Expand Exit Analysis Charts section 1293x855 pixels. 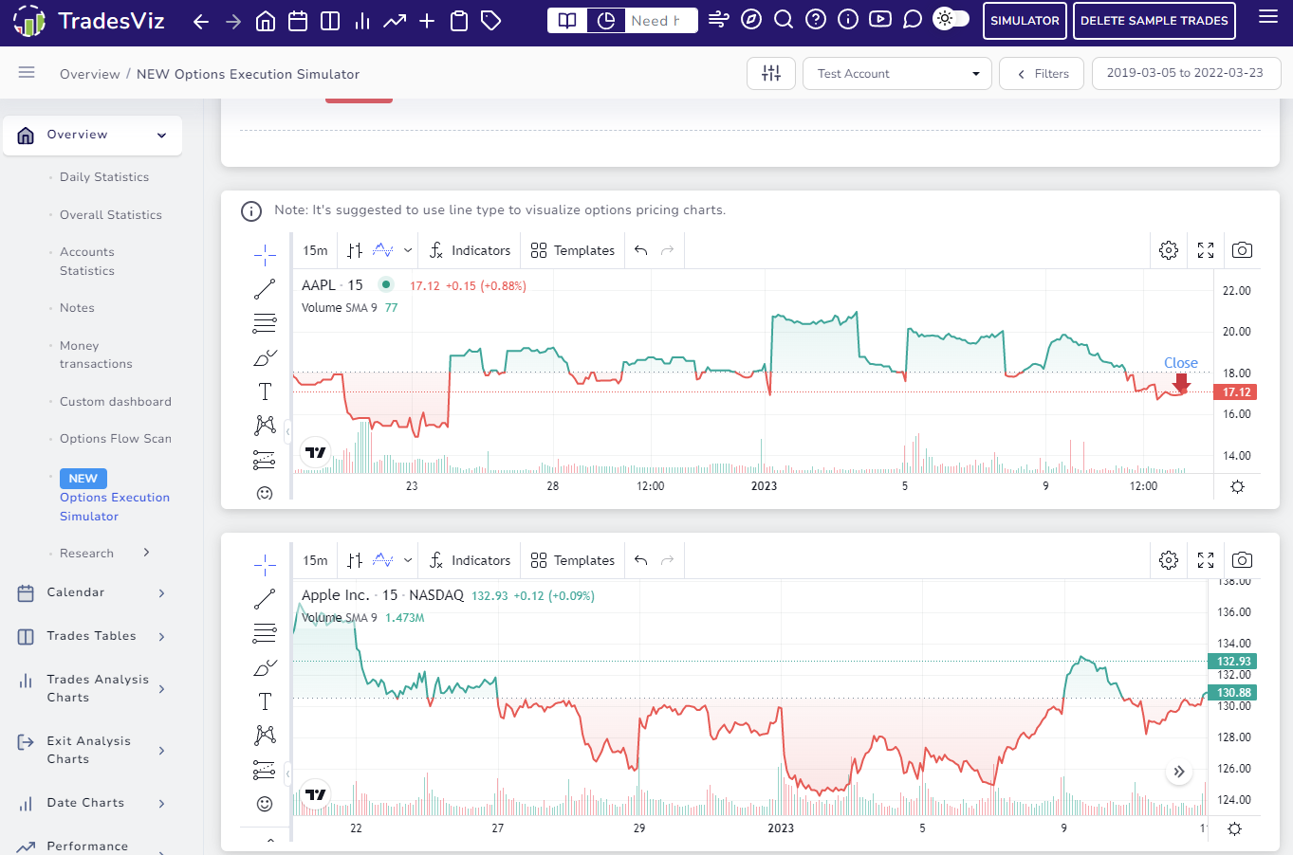pos(93,750)
